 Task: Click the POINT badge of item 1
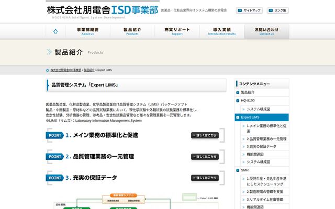tap(54, 135)
